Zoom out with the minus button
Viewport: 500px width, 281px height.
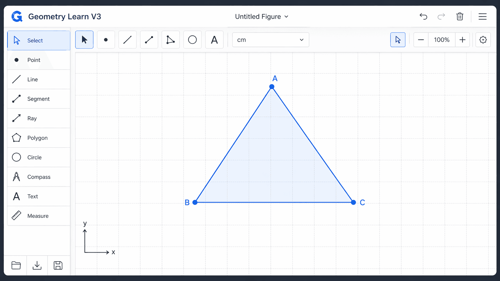(x=421, y=40)
